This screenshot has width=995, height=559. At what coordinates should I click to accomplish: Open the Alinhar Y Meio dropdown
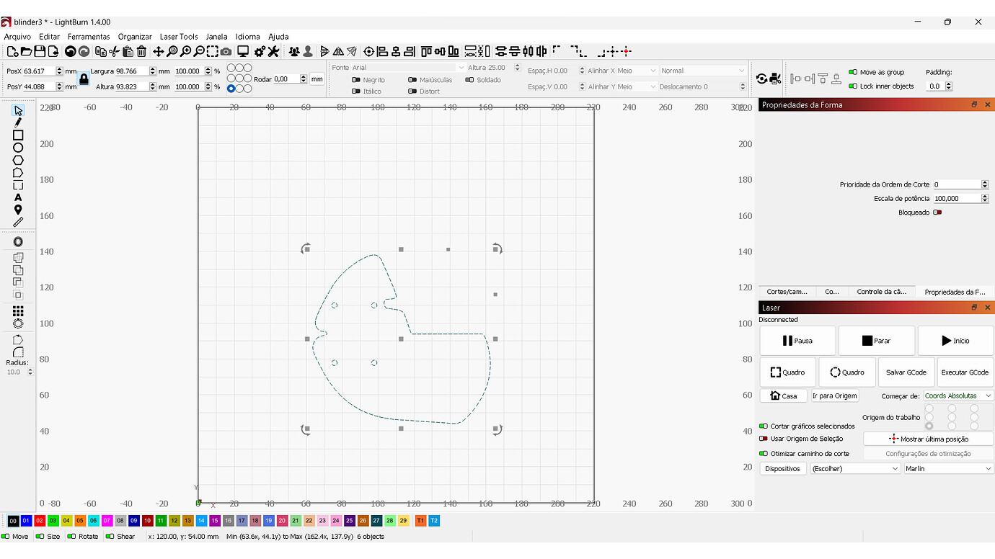coord(637,86)
